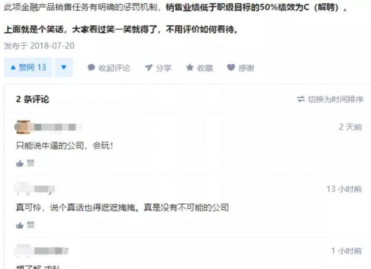Viewport: 371px width, 269px height.
Task: Click the 分享 text label
Action: [x=163, y=68]
